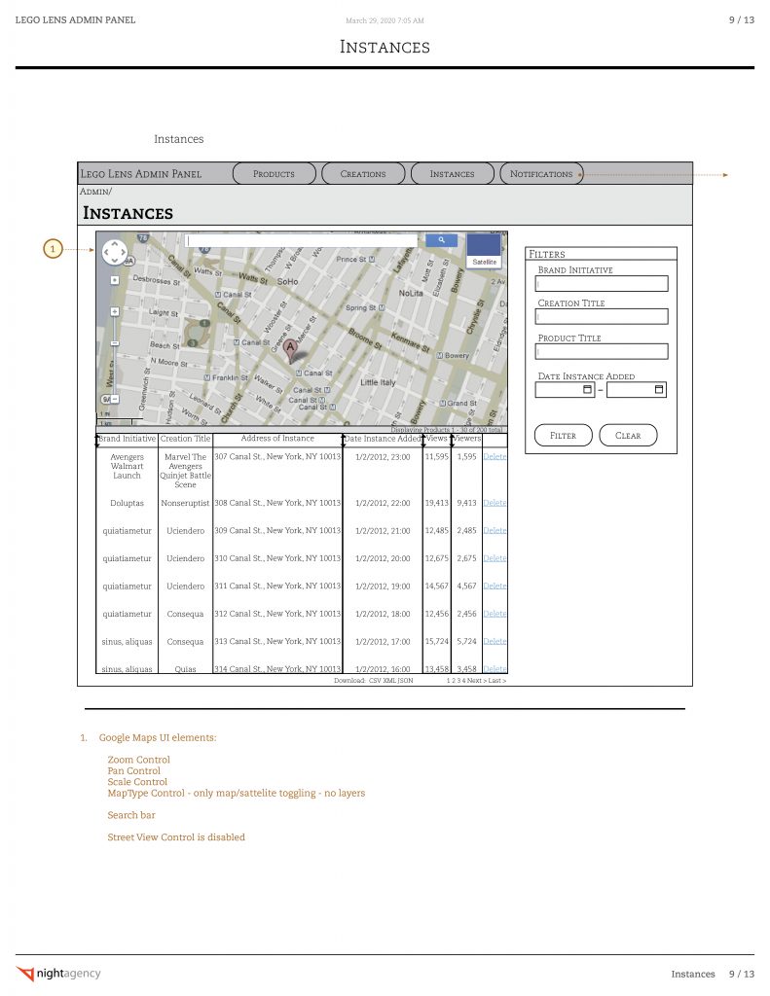Delete the 309 Canal St. instance

[x=495, y=530]
